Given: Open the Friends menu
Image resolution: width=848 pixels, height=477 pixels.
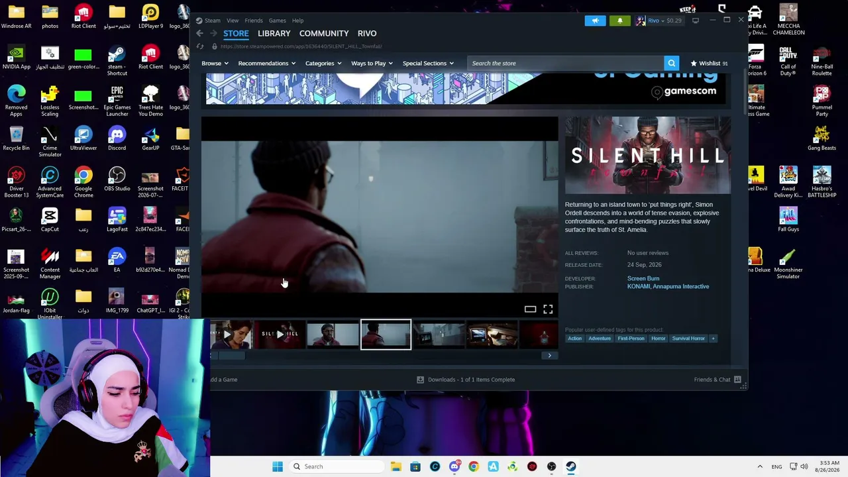Looking at the screenshot, I should 254,21.
